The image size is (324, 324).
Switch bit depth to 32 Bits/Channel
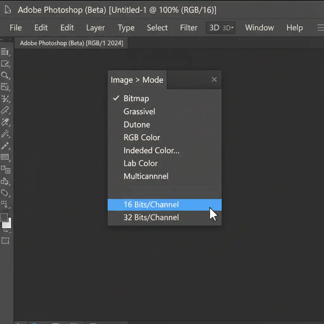click(x=151, y=218)
